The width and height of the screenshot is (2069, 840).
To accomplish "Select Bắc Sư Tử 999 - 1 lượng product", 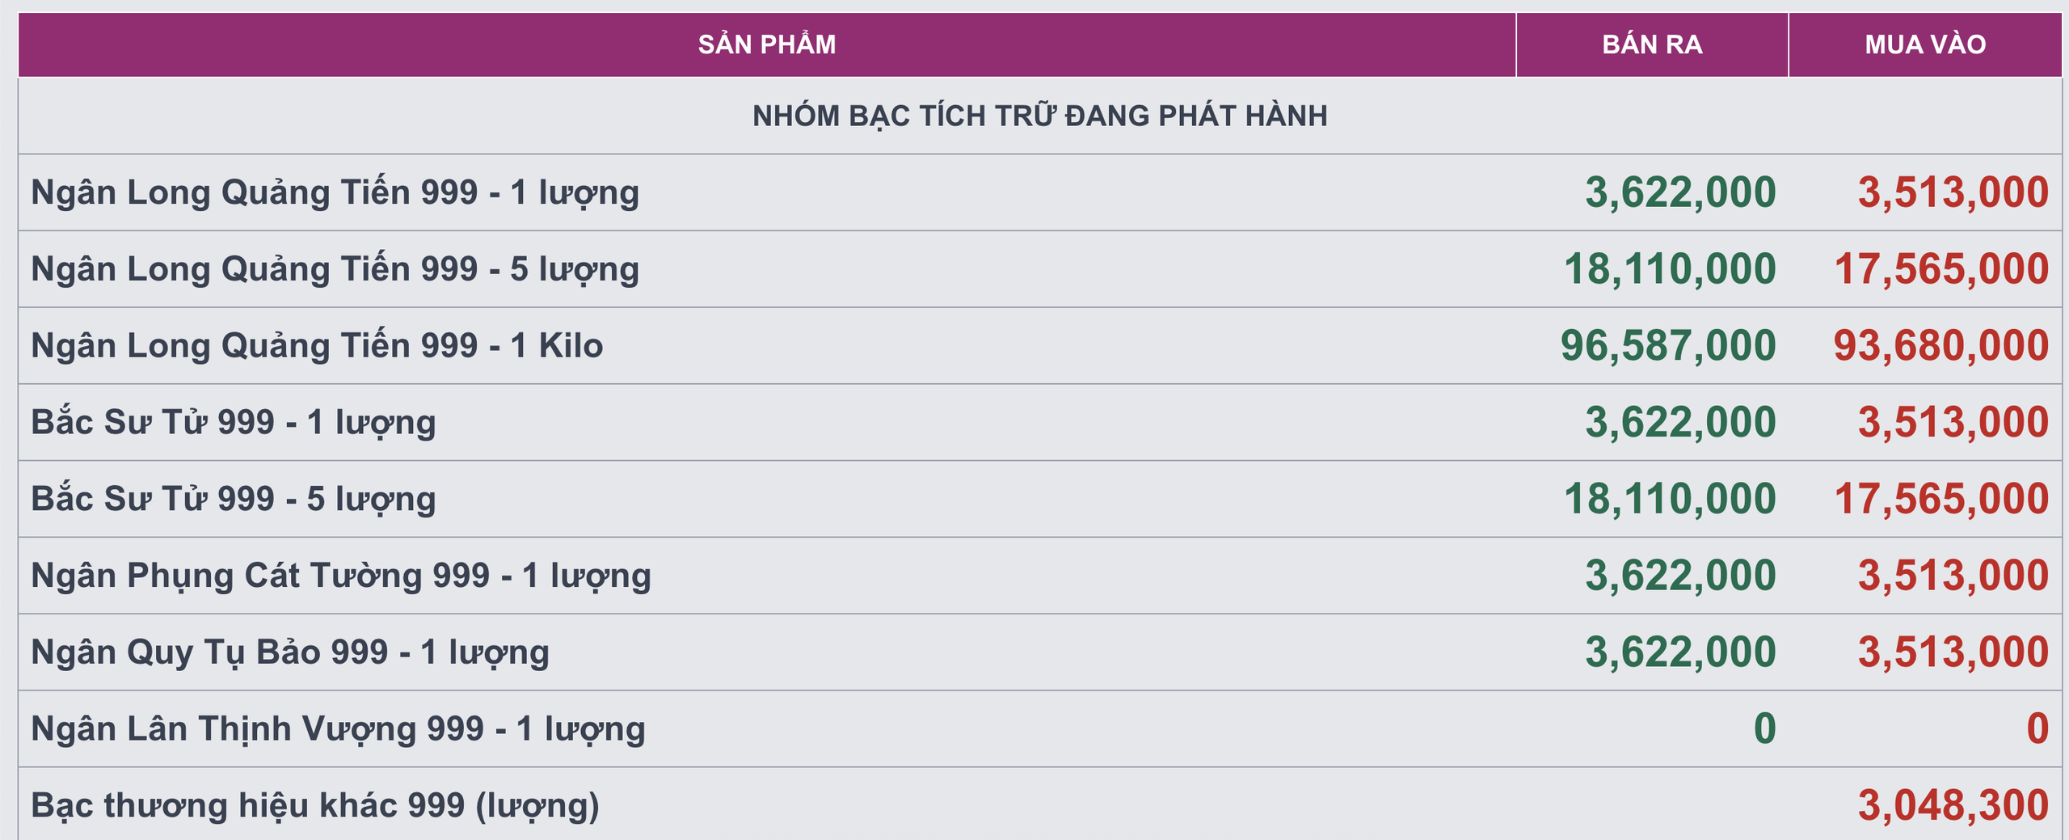I will pyautogui.click(x=233, y=422).
